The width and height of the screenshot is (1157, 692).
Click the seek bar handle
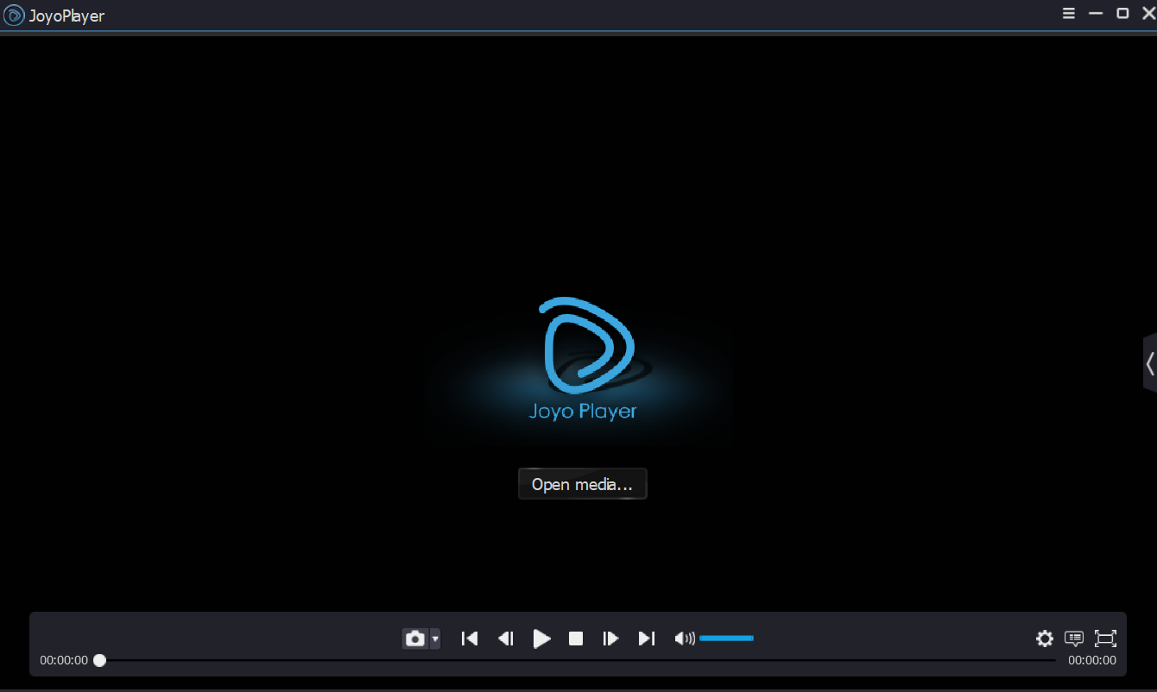point(100,660)
